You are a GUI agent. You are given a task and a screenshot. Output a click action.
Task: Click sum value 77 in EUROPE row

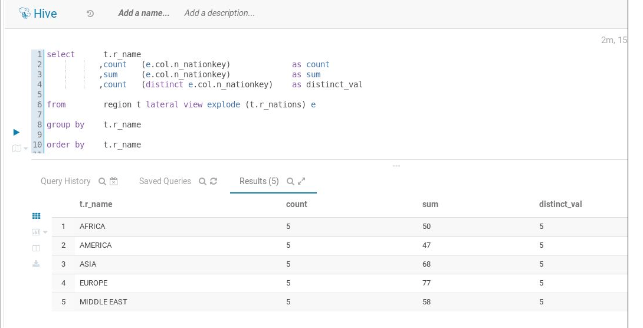(x=427, y=283)
